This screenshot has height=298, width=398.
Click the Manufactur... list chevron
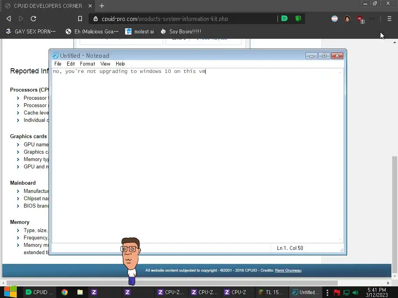pos(18,191)
